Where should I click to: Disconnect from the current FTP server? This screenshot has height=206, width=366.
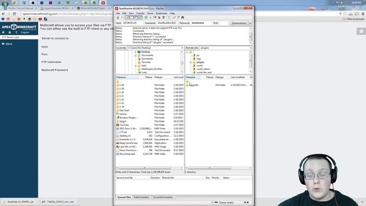click(159, 18)
